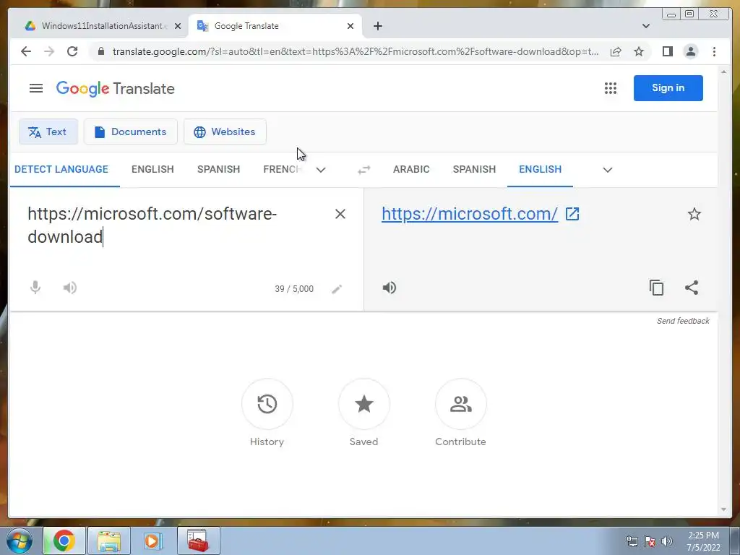Open handwriting pencil input tool

(337, 289)
